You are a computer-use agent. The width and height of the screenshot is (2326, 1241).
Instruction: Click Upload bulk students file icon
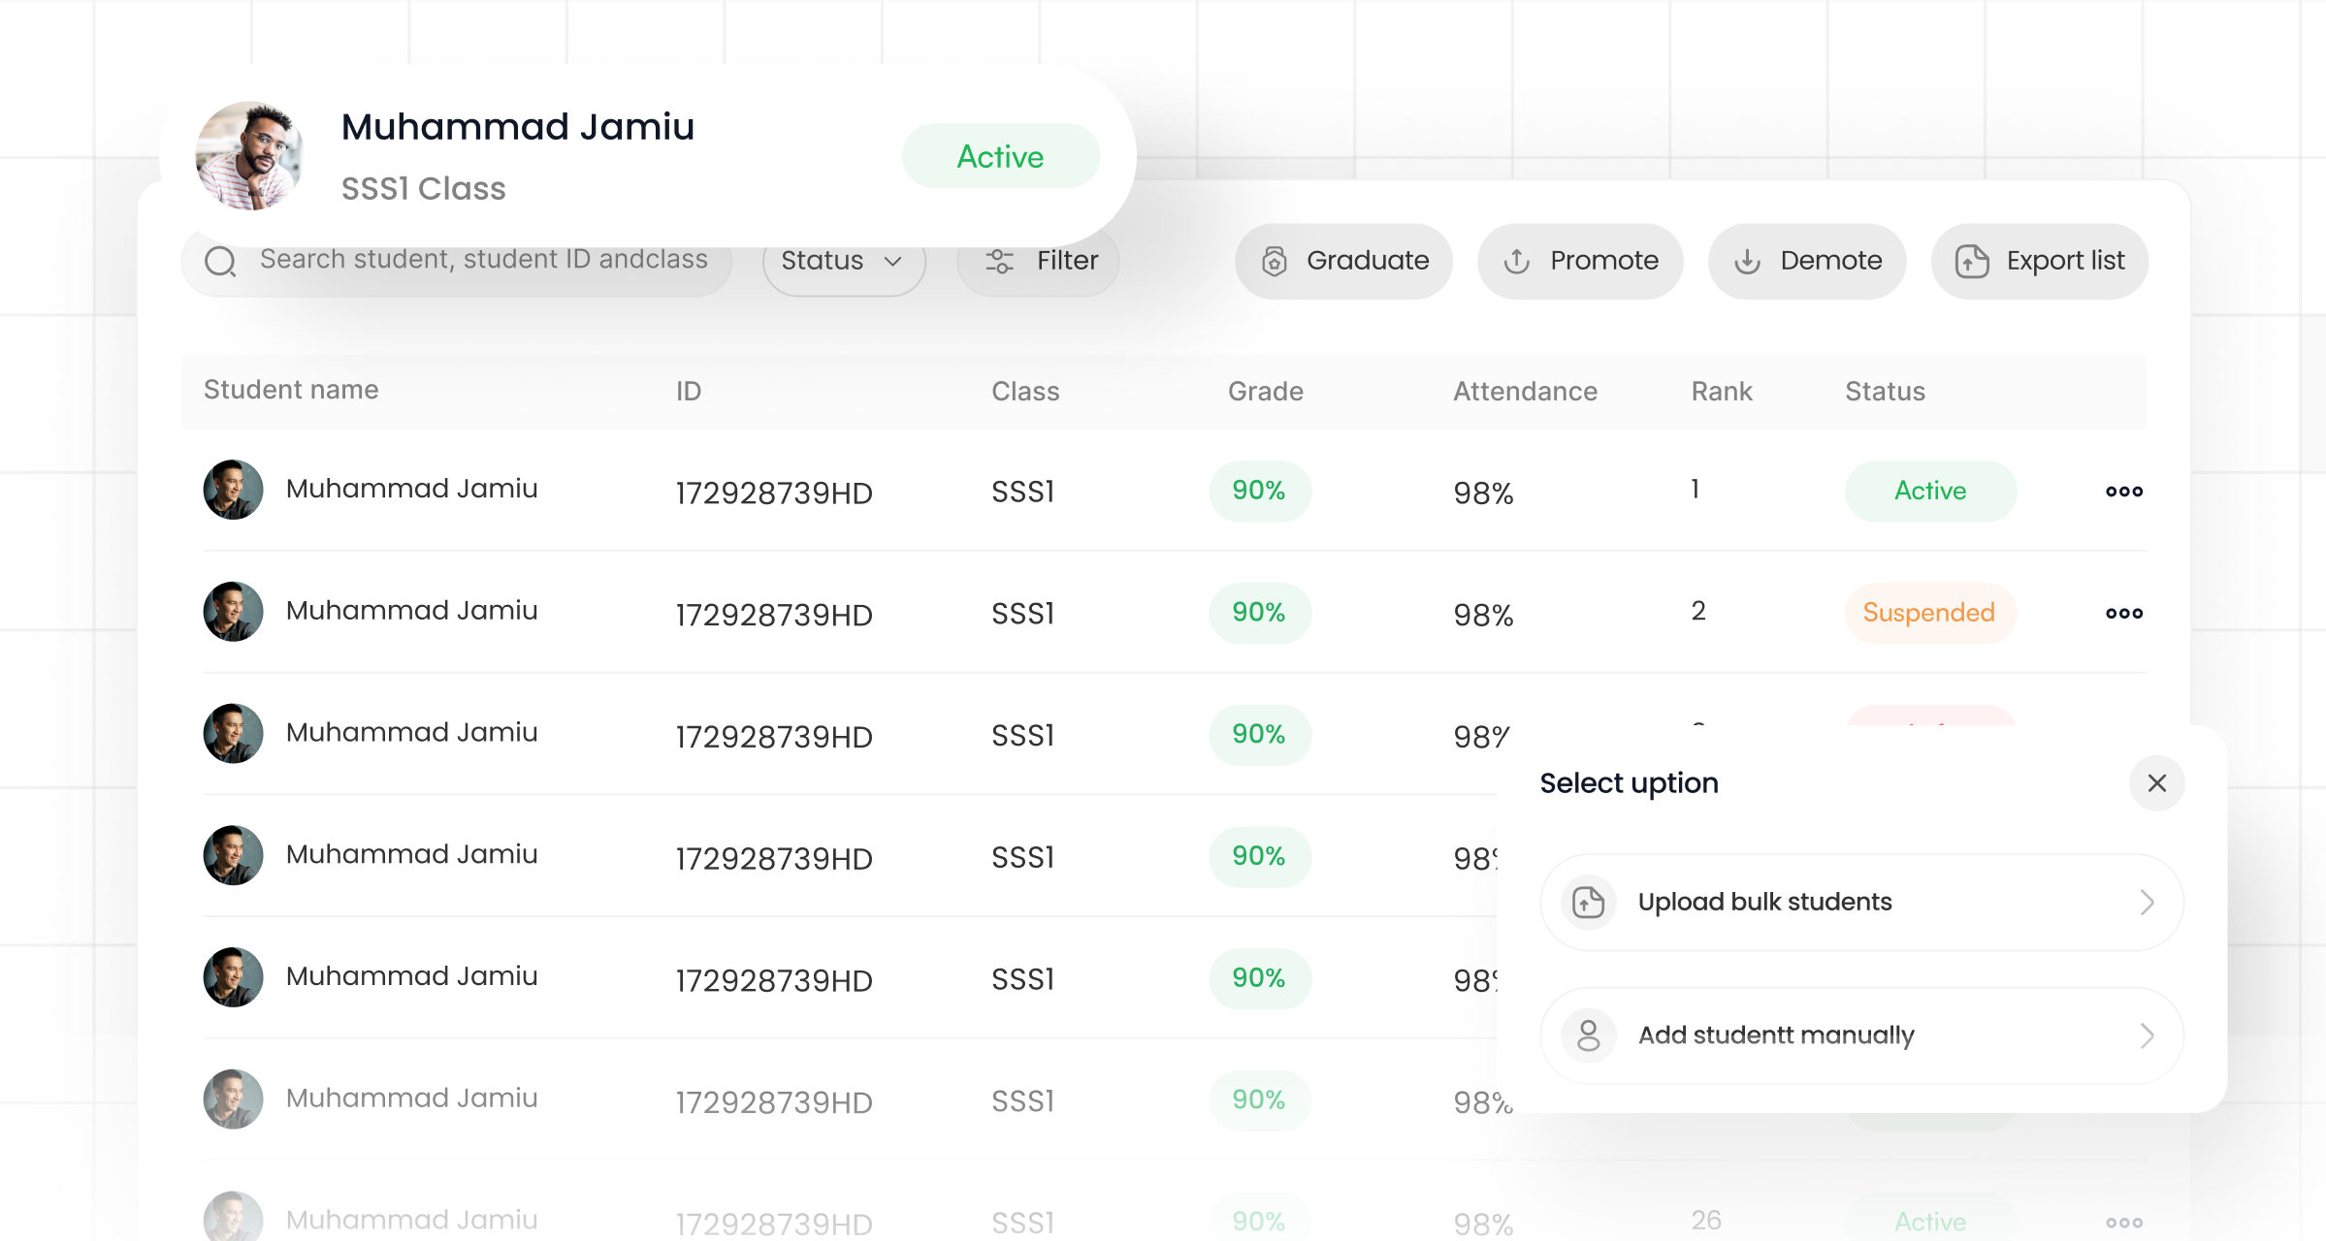[x=1588, y=903]
